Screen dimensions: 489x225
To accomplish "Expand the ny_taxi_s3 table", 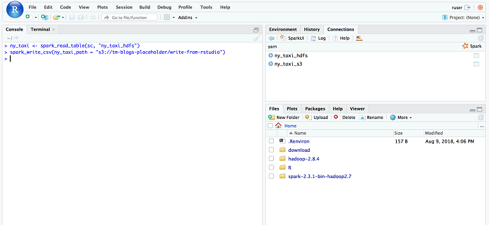I will 270,64.
